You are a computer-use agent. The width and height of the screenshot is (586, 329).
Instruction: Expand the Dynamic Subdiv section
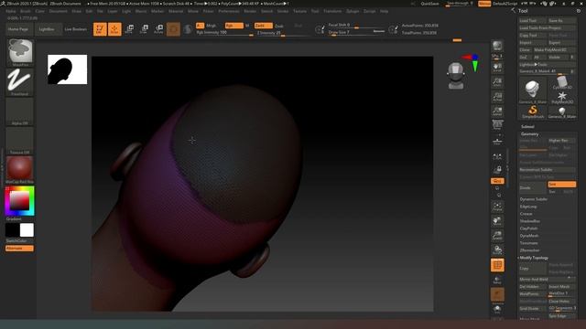coord(533,199)
